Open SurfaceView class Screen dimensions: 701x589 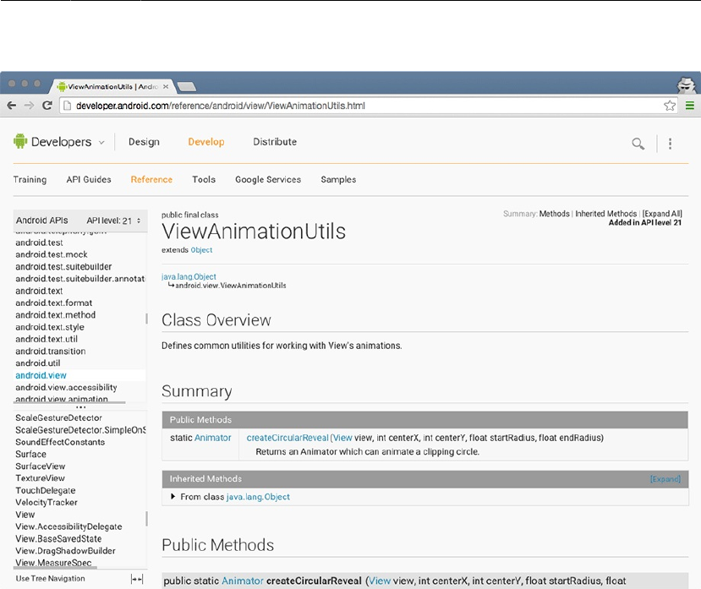click(x=41, y=466)
